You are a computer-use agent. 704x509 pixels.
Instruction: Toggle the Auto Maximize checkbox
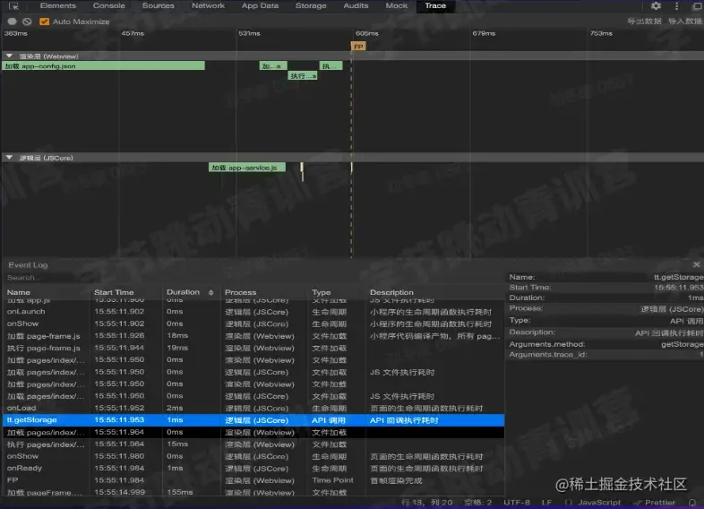44,22
